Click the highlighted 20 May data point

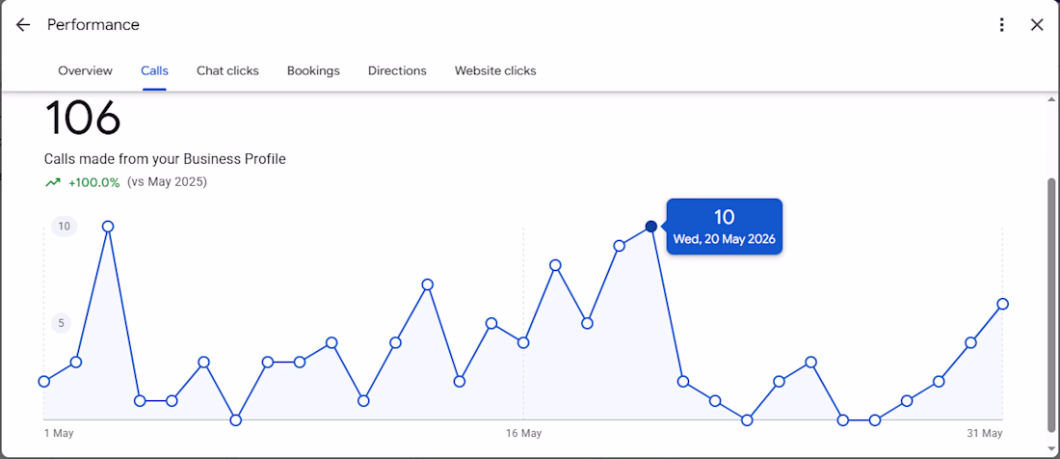[651, 227]
